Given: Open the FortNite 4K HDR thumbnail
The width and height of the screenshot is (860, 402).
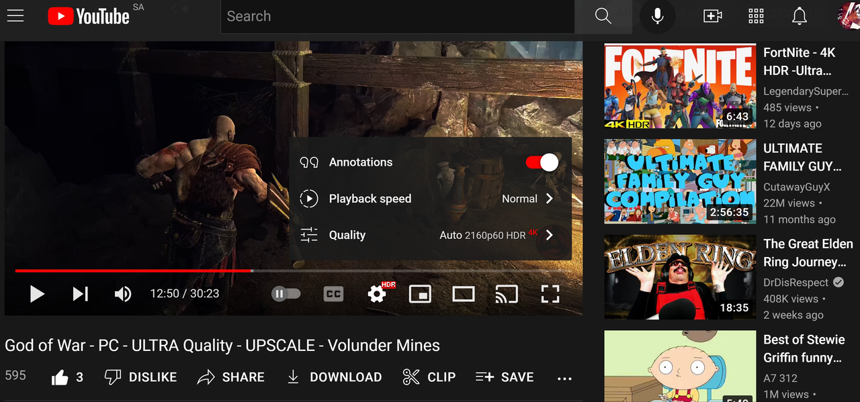Looking at the screenshot, I should click(680, 87).
